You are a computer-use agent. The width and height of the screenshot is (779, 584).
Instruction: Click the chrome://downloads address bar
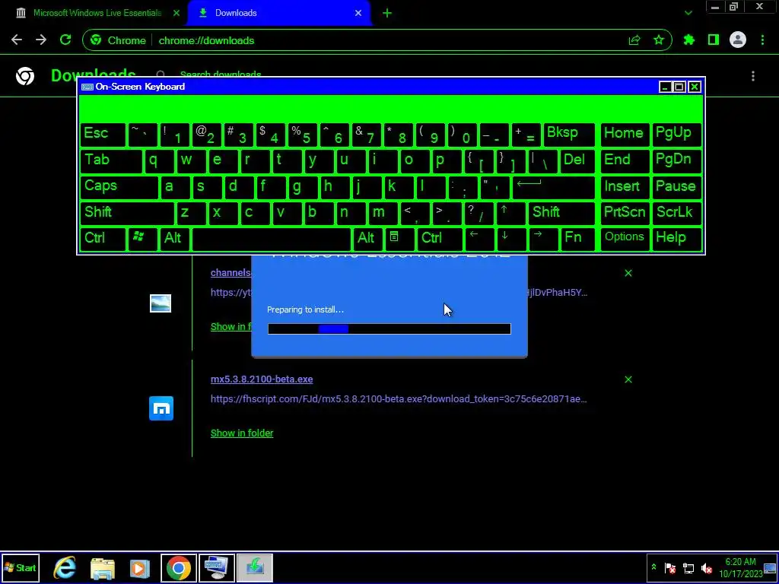pos(377,40)
